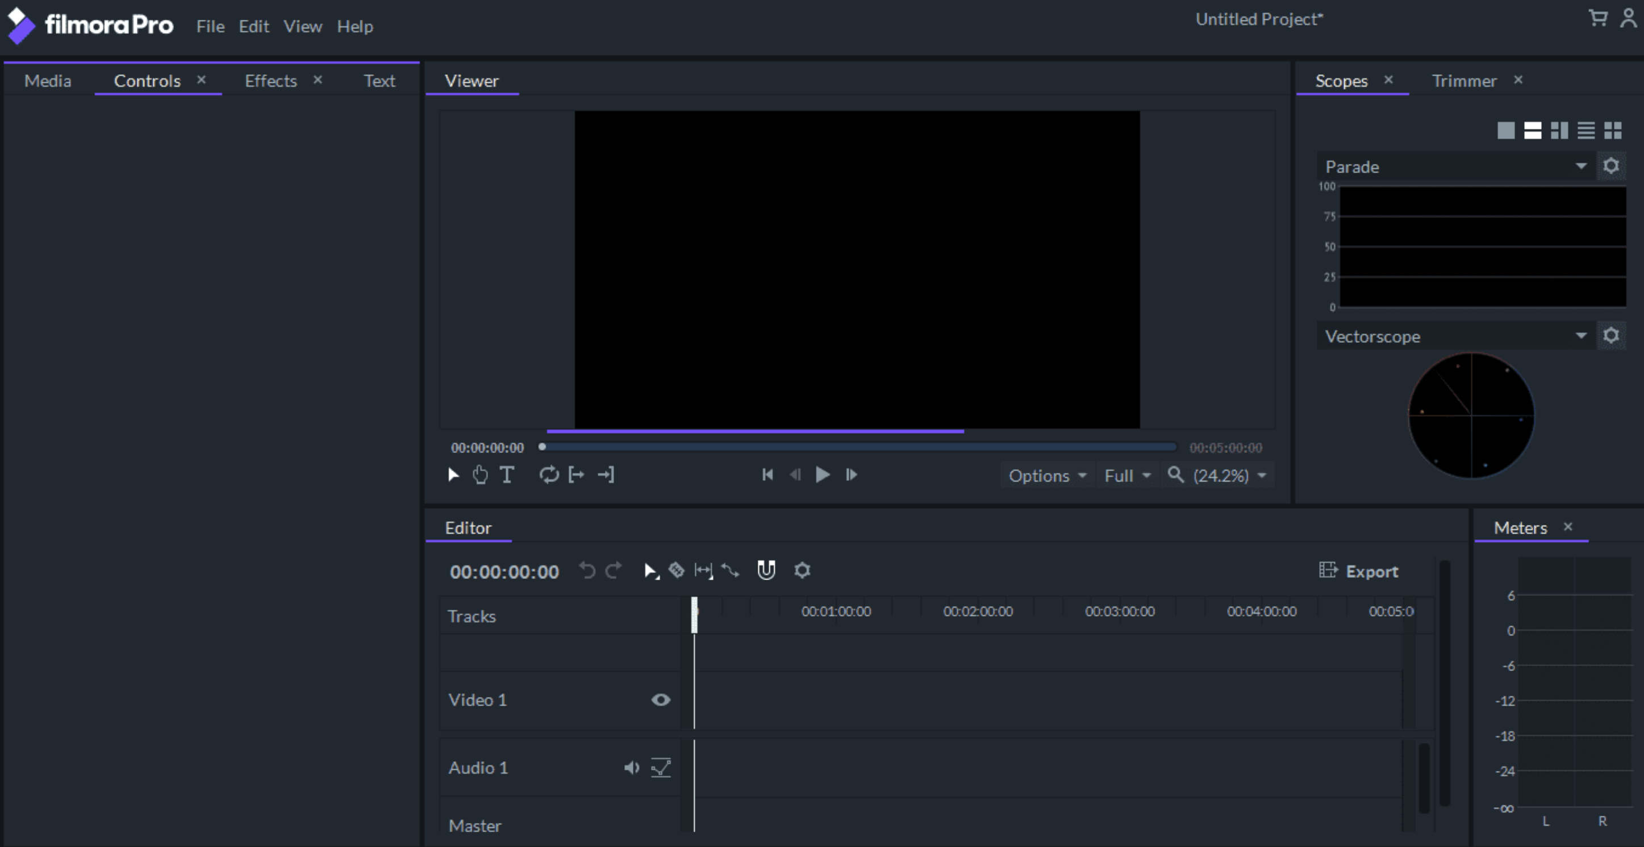The height and width of the screenshot is (847, 1644).
Task: Switch to the Effects tab
Action: tap(271, 81)
